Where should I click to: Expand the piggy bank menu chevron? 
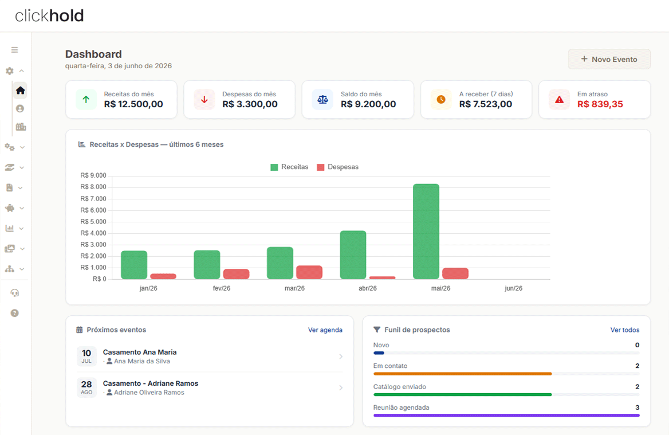22,208
